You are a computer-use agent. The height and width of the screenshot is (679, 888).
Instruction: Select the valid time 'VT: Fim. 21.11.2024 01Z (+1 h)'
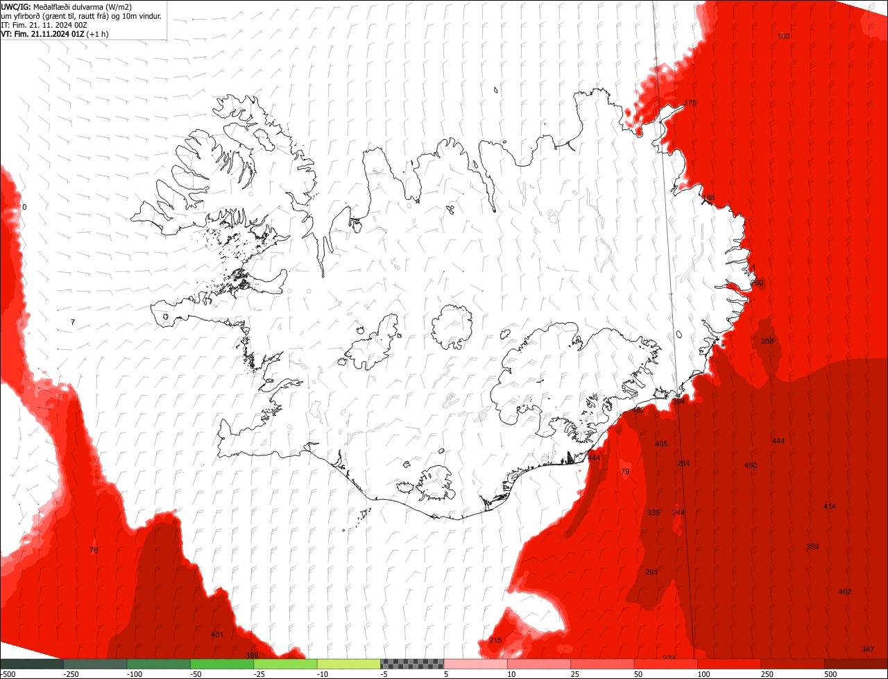click(55, 33)
